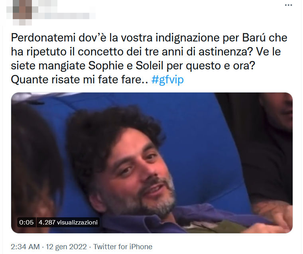The height and width of the screenshot is (254, 303).
Task: Open the Twitter for iPhone source link
Action: point(123,247)
